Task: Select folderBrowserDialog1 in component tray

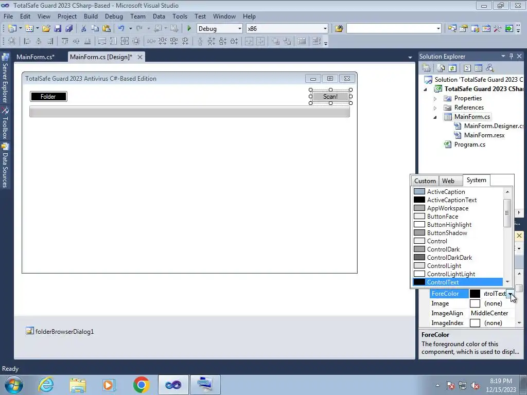Action: coord(60,332)
